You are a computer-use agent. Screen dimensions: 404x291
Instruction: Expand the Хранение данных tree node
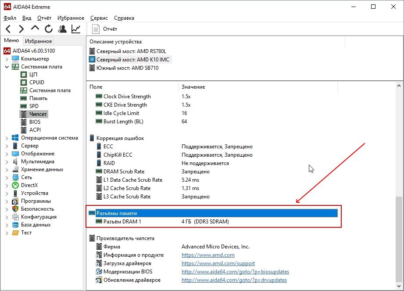point(7,169)
